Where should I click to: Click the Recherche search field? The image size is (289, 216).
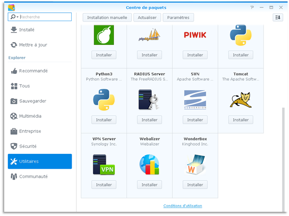(40, 17)
